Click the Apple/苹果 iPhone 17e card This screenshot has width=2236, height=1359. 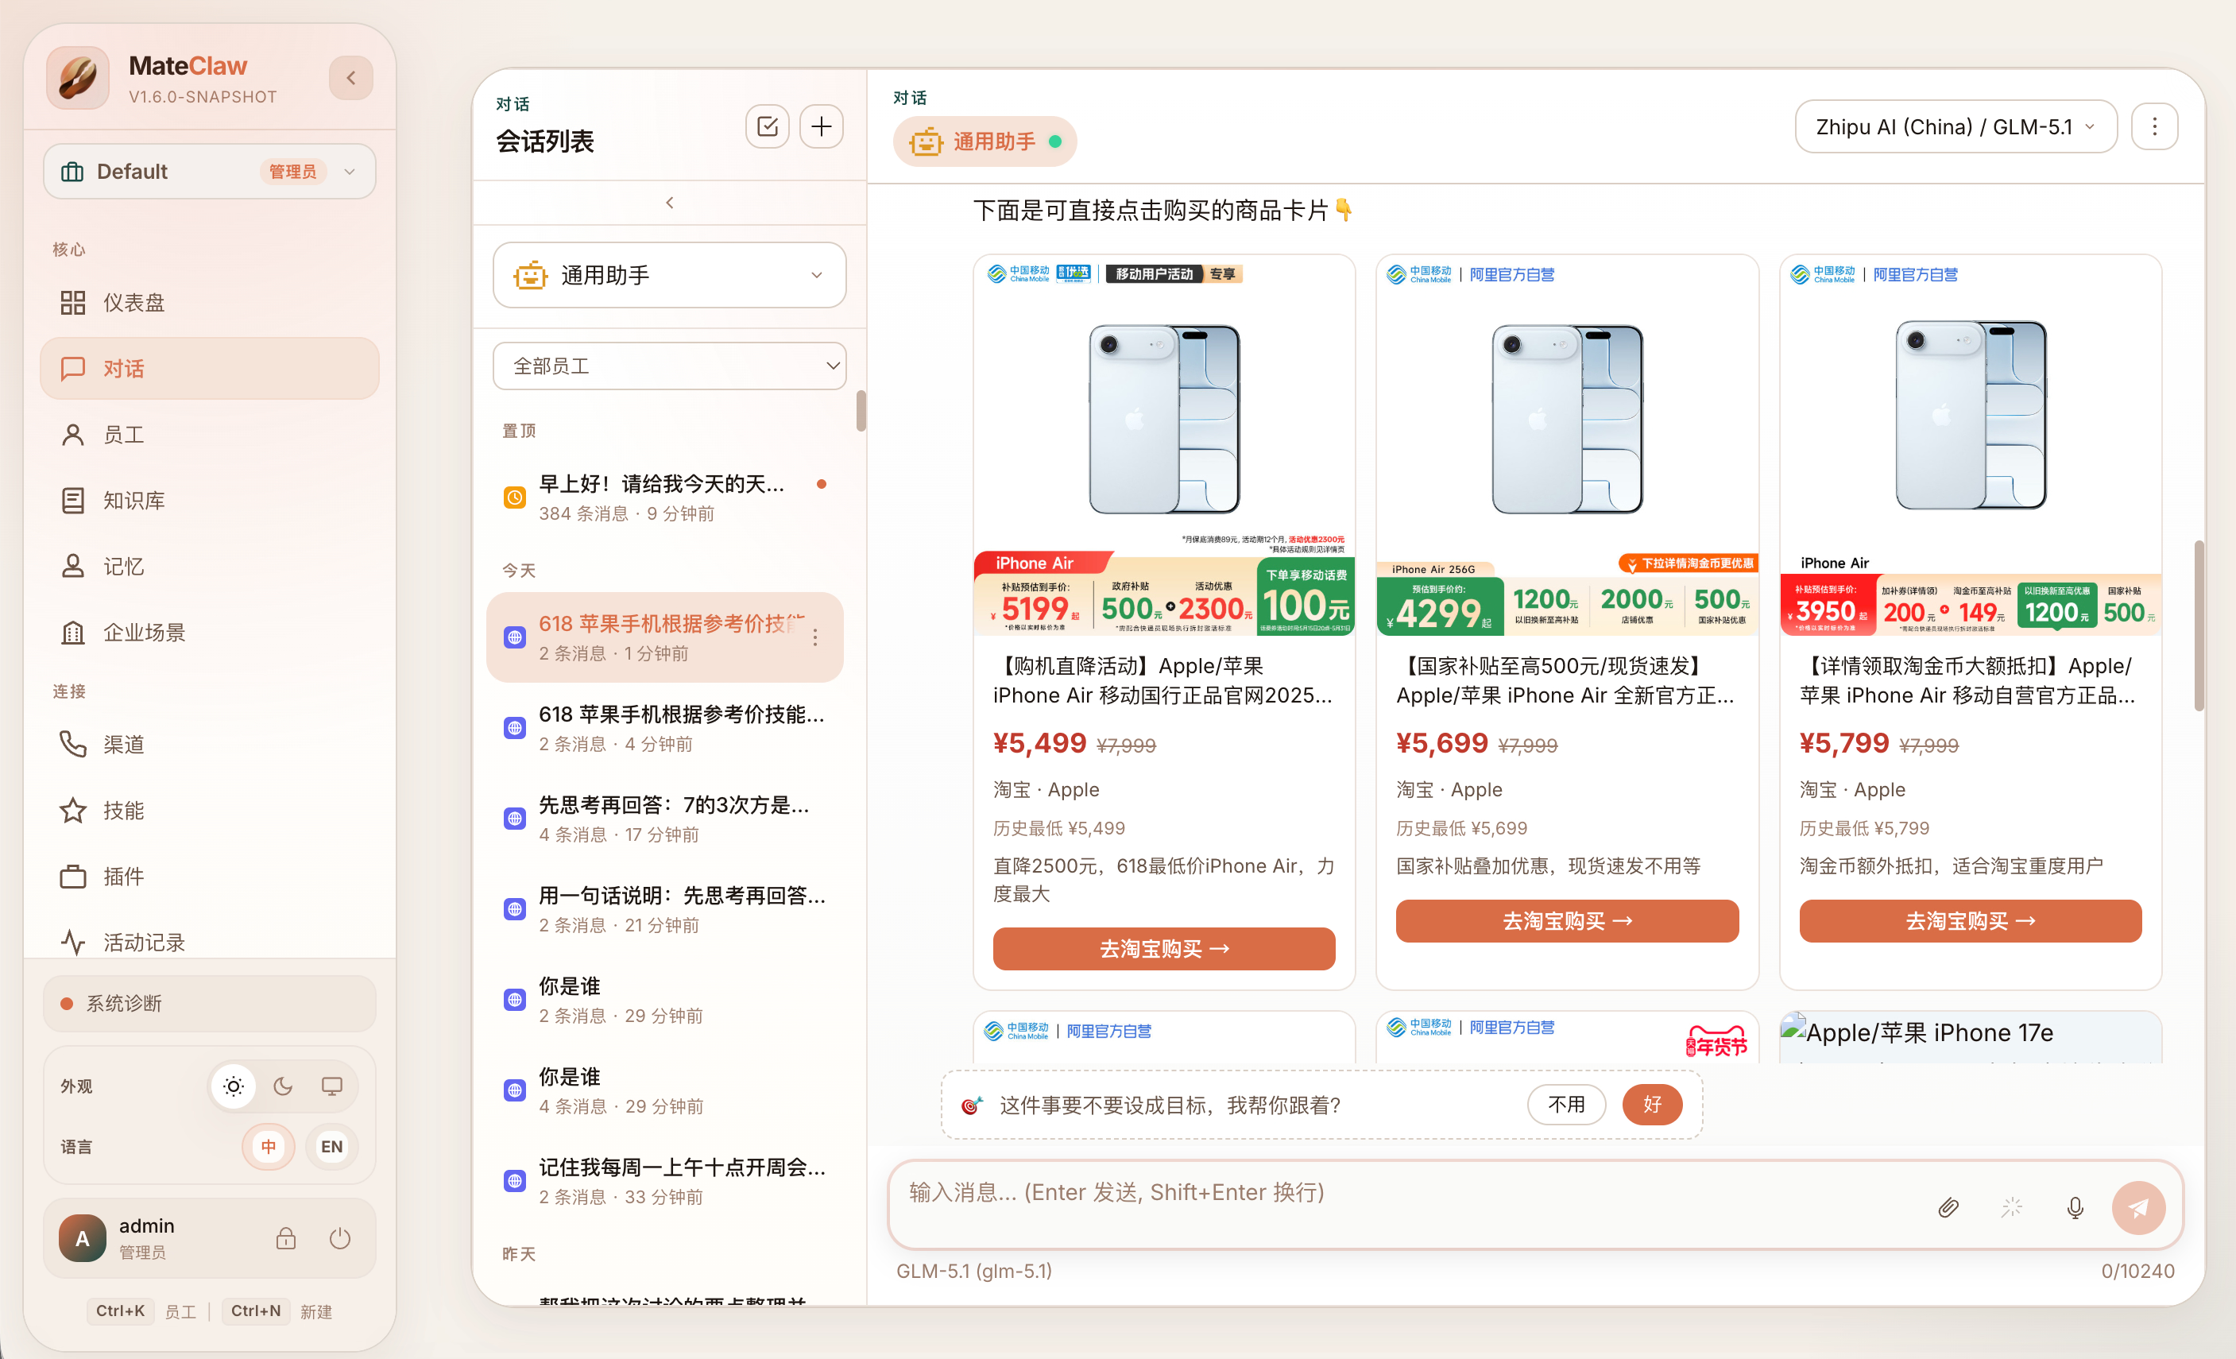point(1971,1038)
